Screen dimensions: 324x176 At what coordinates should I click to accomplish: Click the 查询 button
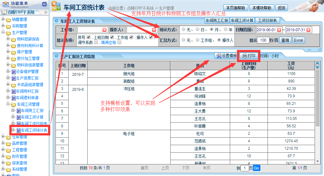(x=285, y=40)
